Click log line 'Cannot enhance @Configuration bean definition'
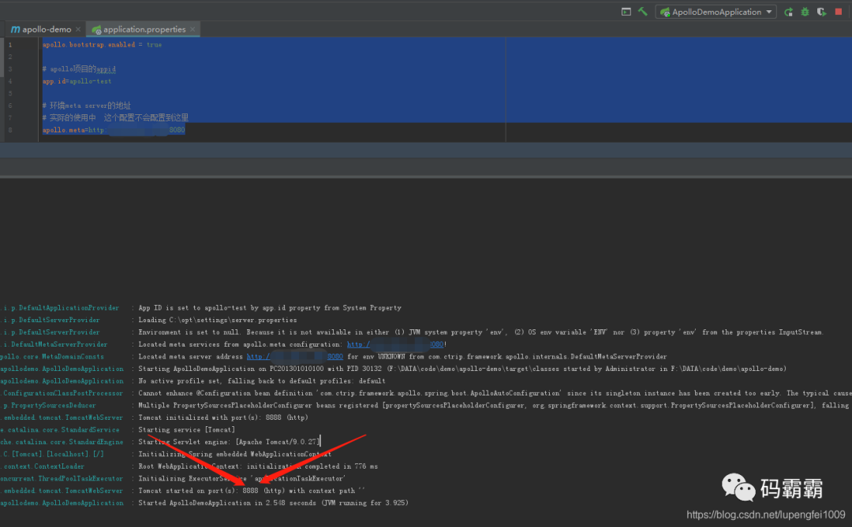Image resolution: width=852 pixels, height=527 pixels. point(495,394)
